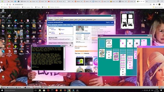Viewport: 164px width, 92px height.
Task: Click the SignUp link on MySpace
Action: tap(108, 22)
